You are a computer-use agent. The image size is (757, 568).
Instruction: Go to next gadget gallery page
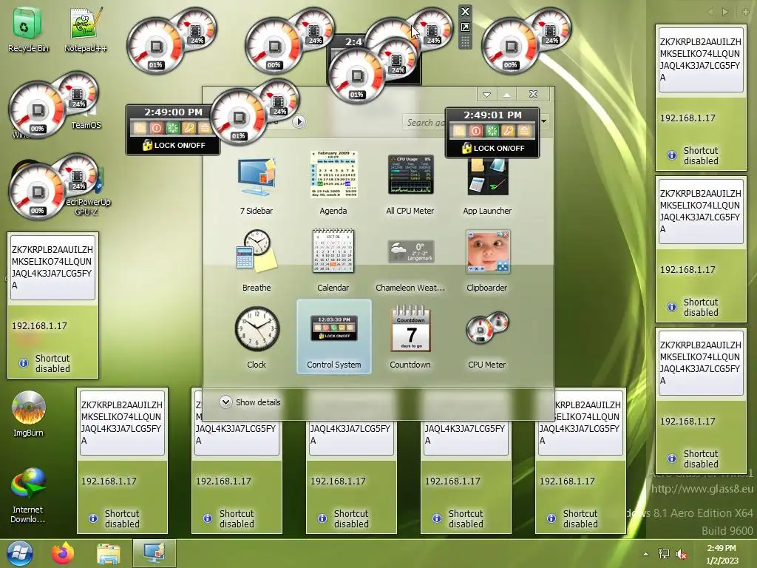tap(299, 122)
